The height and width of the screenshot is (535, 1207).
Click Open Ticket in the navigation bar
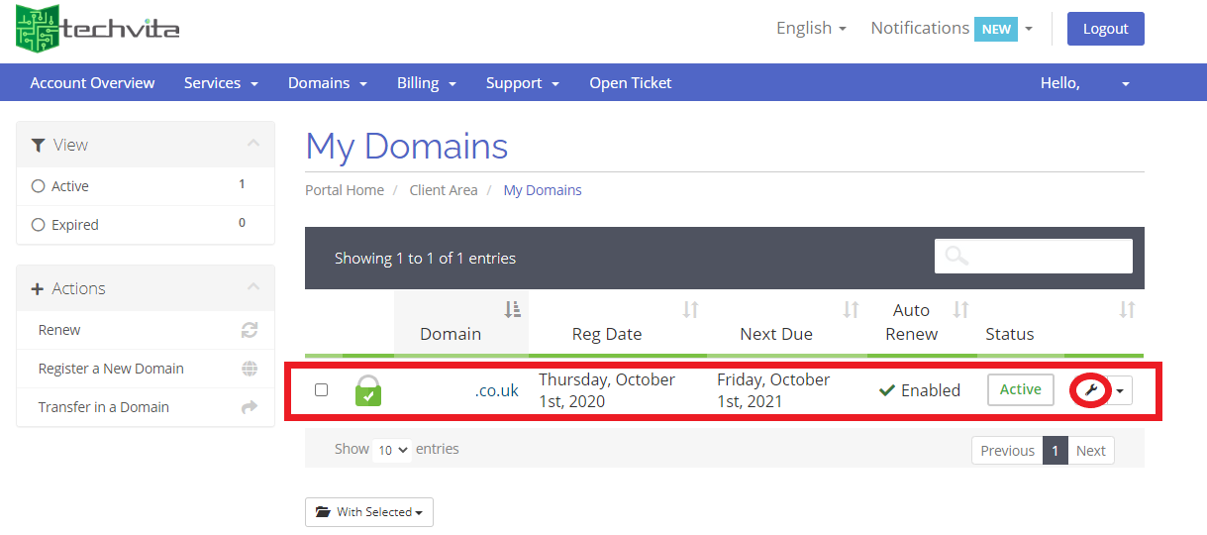631,83
